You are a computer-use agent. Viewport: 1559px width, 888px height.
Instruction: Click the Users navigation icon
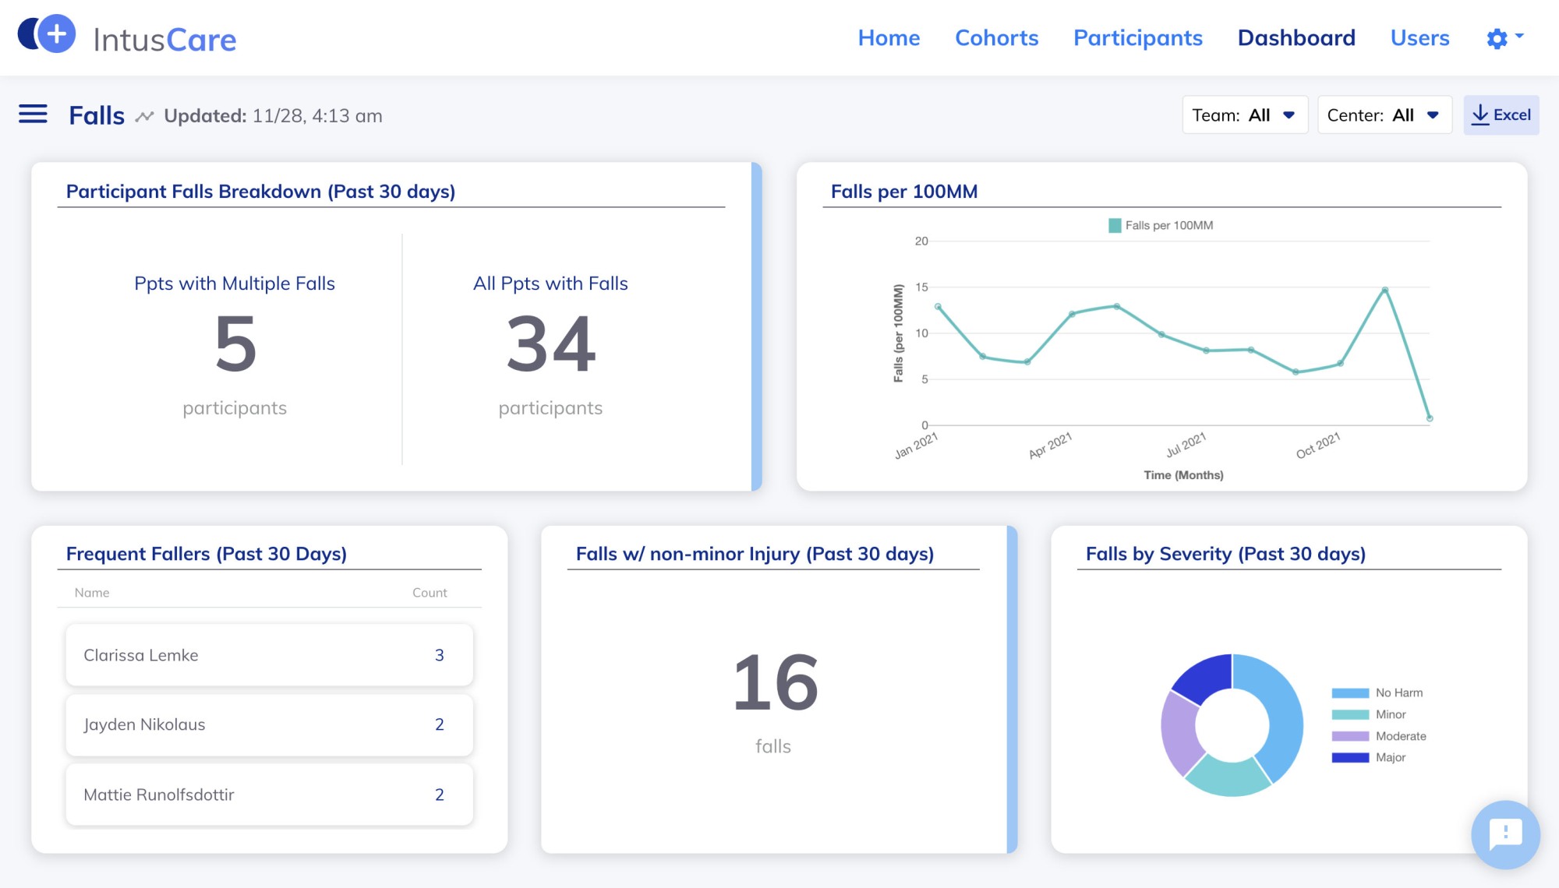[x=1419, y=37]
